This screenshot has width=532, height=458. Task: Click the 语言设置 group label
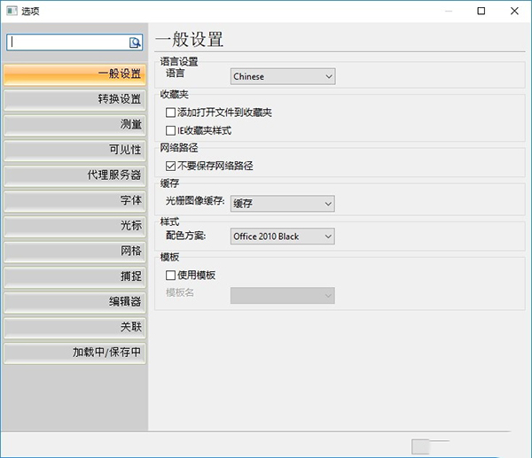179,61
